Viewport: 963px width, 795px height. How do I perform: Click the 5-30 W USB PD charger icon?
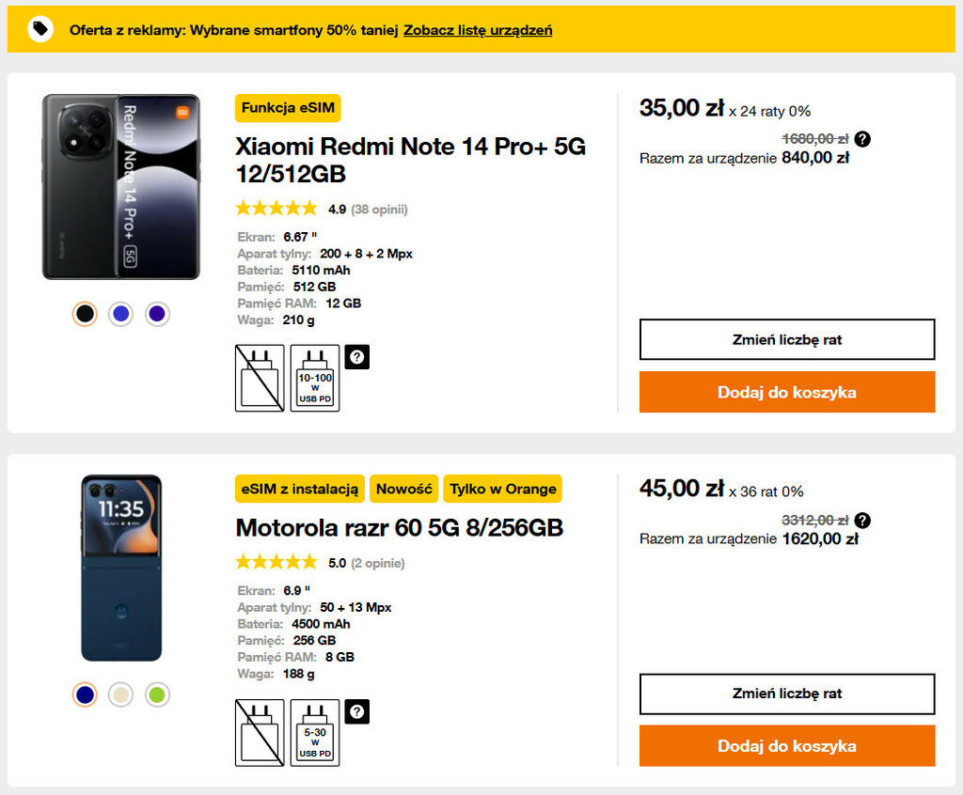click(x=315, y=732)
